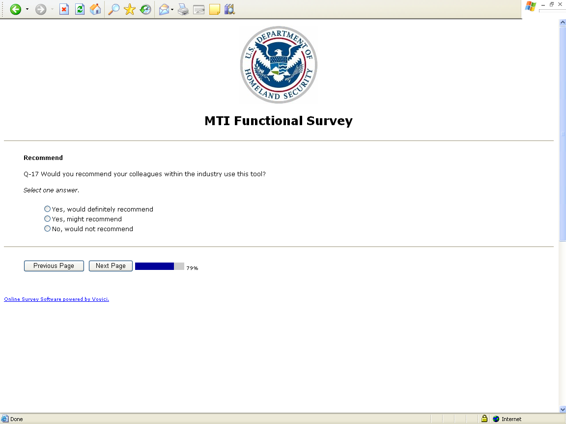Open the History icon in the toolbar

(x=145, y=9)
